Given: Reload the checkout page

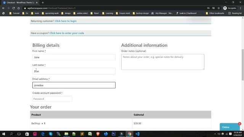Looking at the screenshot, I should coord(14,8).
